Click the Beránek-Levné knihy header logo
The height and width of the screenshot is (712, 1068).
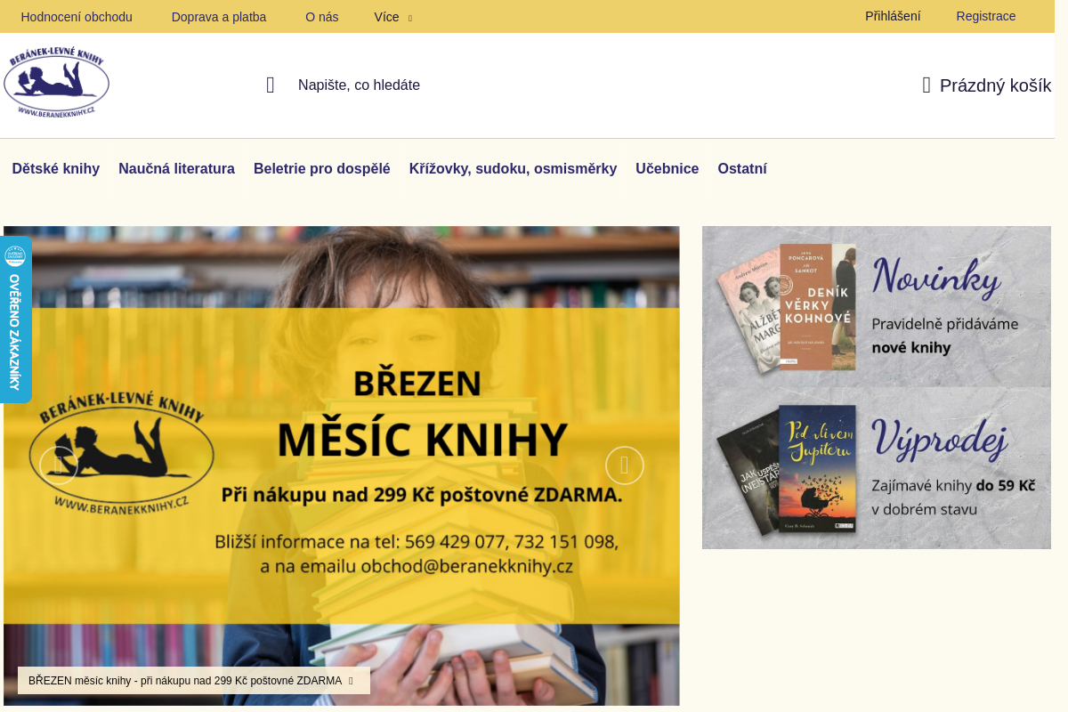pos(56,83)
